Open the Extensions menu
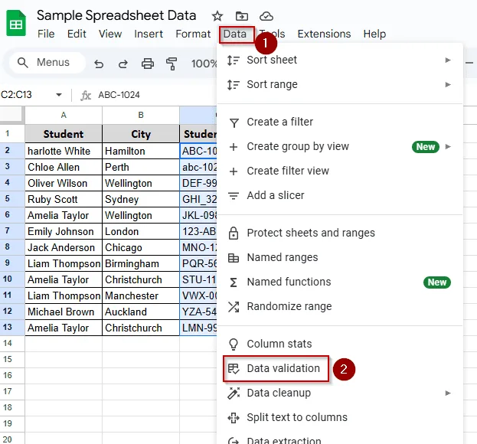The width and height of the screenshot is (477, 444). (x=324, y=34)
